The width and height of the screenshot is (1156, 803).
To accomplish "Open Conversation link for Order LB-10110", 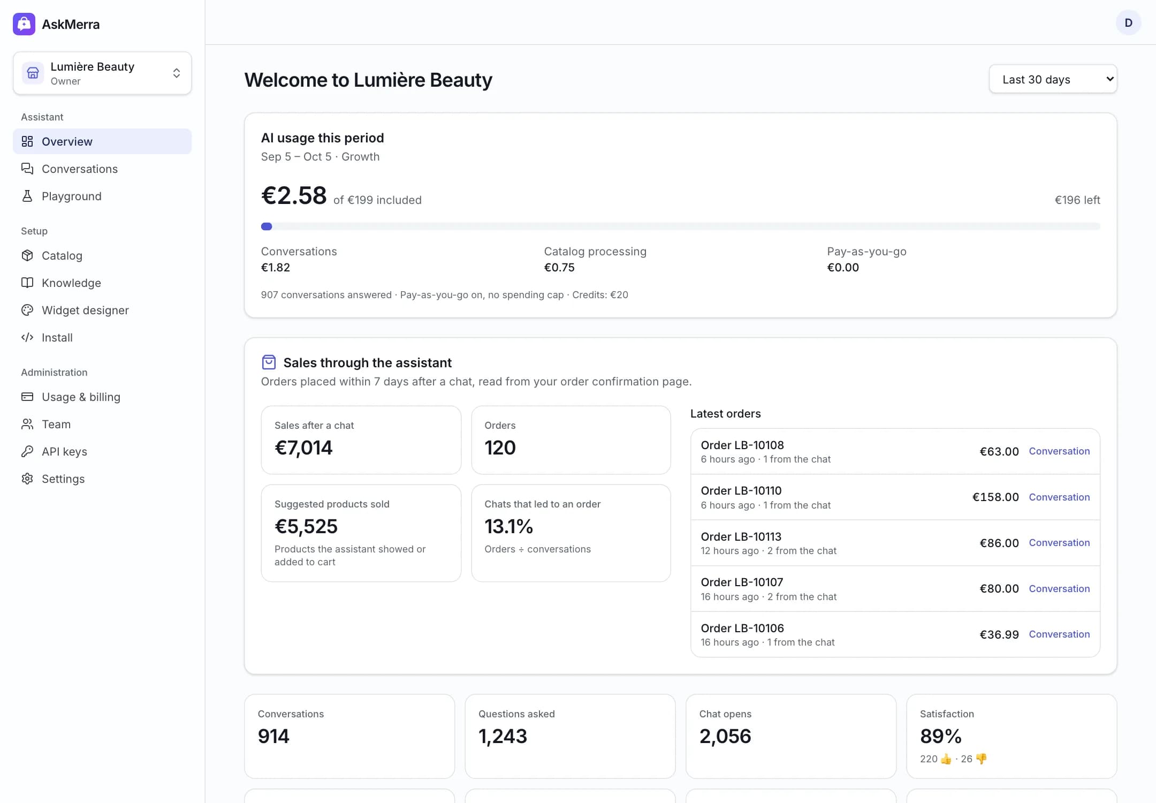I will (x=1059, y=497).
